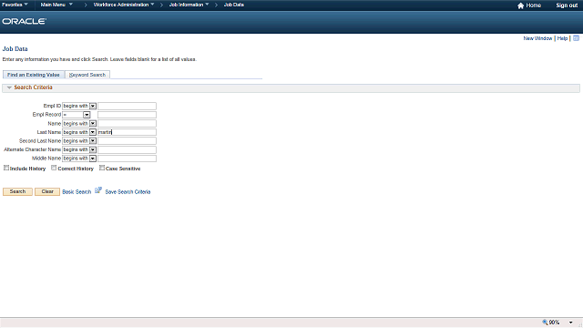Viewport: 583px width, 328px height.
Task: Open the Job Information breadcrumb menu
Action: [189, 5]
